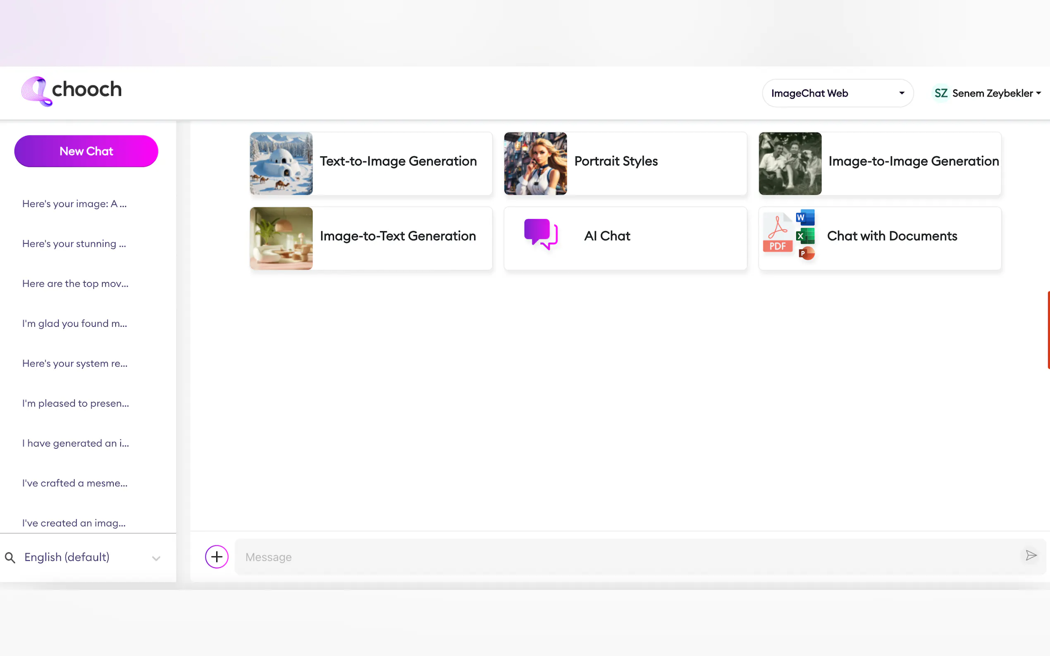Open the "Here's your image: A ..." chat
Viewport: 1050px width, 656px height.
(x=74, y=204)
